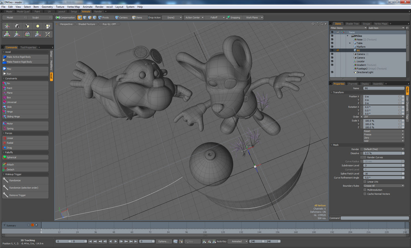Add a Spherical falloff
This screenshot has width=411, height=248.
(12, 157)
